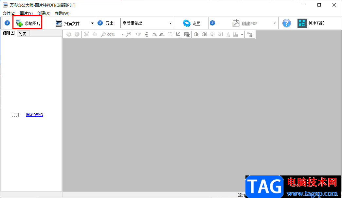Click the zoom-out magnifier icon
This screenshot has width=342, height=198.
pos(129,34)
